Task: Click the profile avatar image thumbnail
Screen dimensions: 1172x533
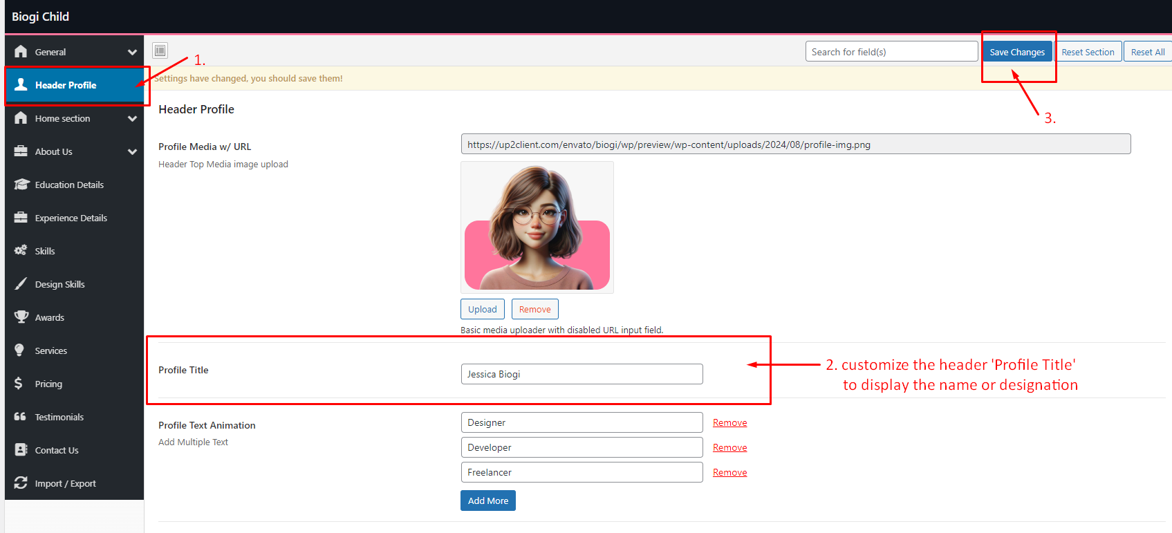Action: coord(537,227)
